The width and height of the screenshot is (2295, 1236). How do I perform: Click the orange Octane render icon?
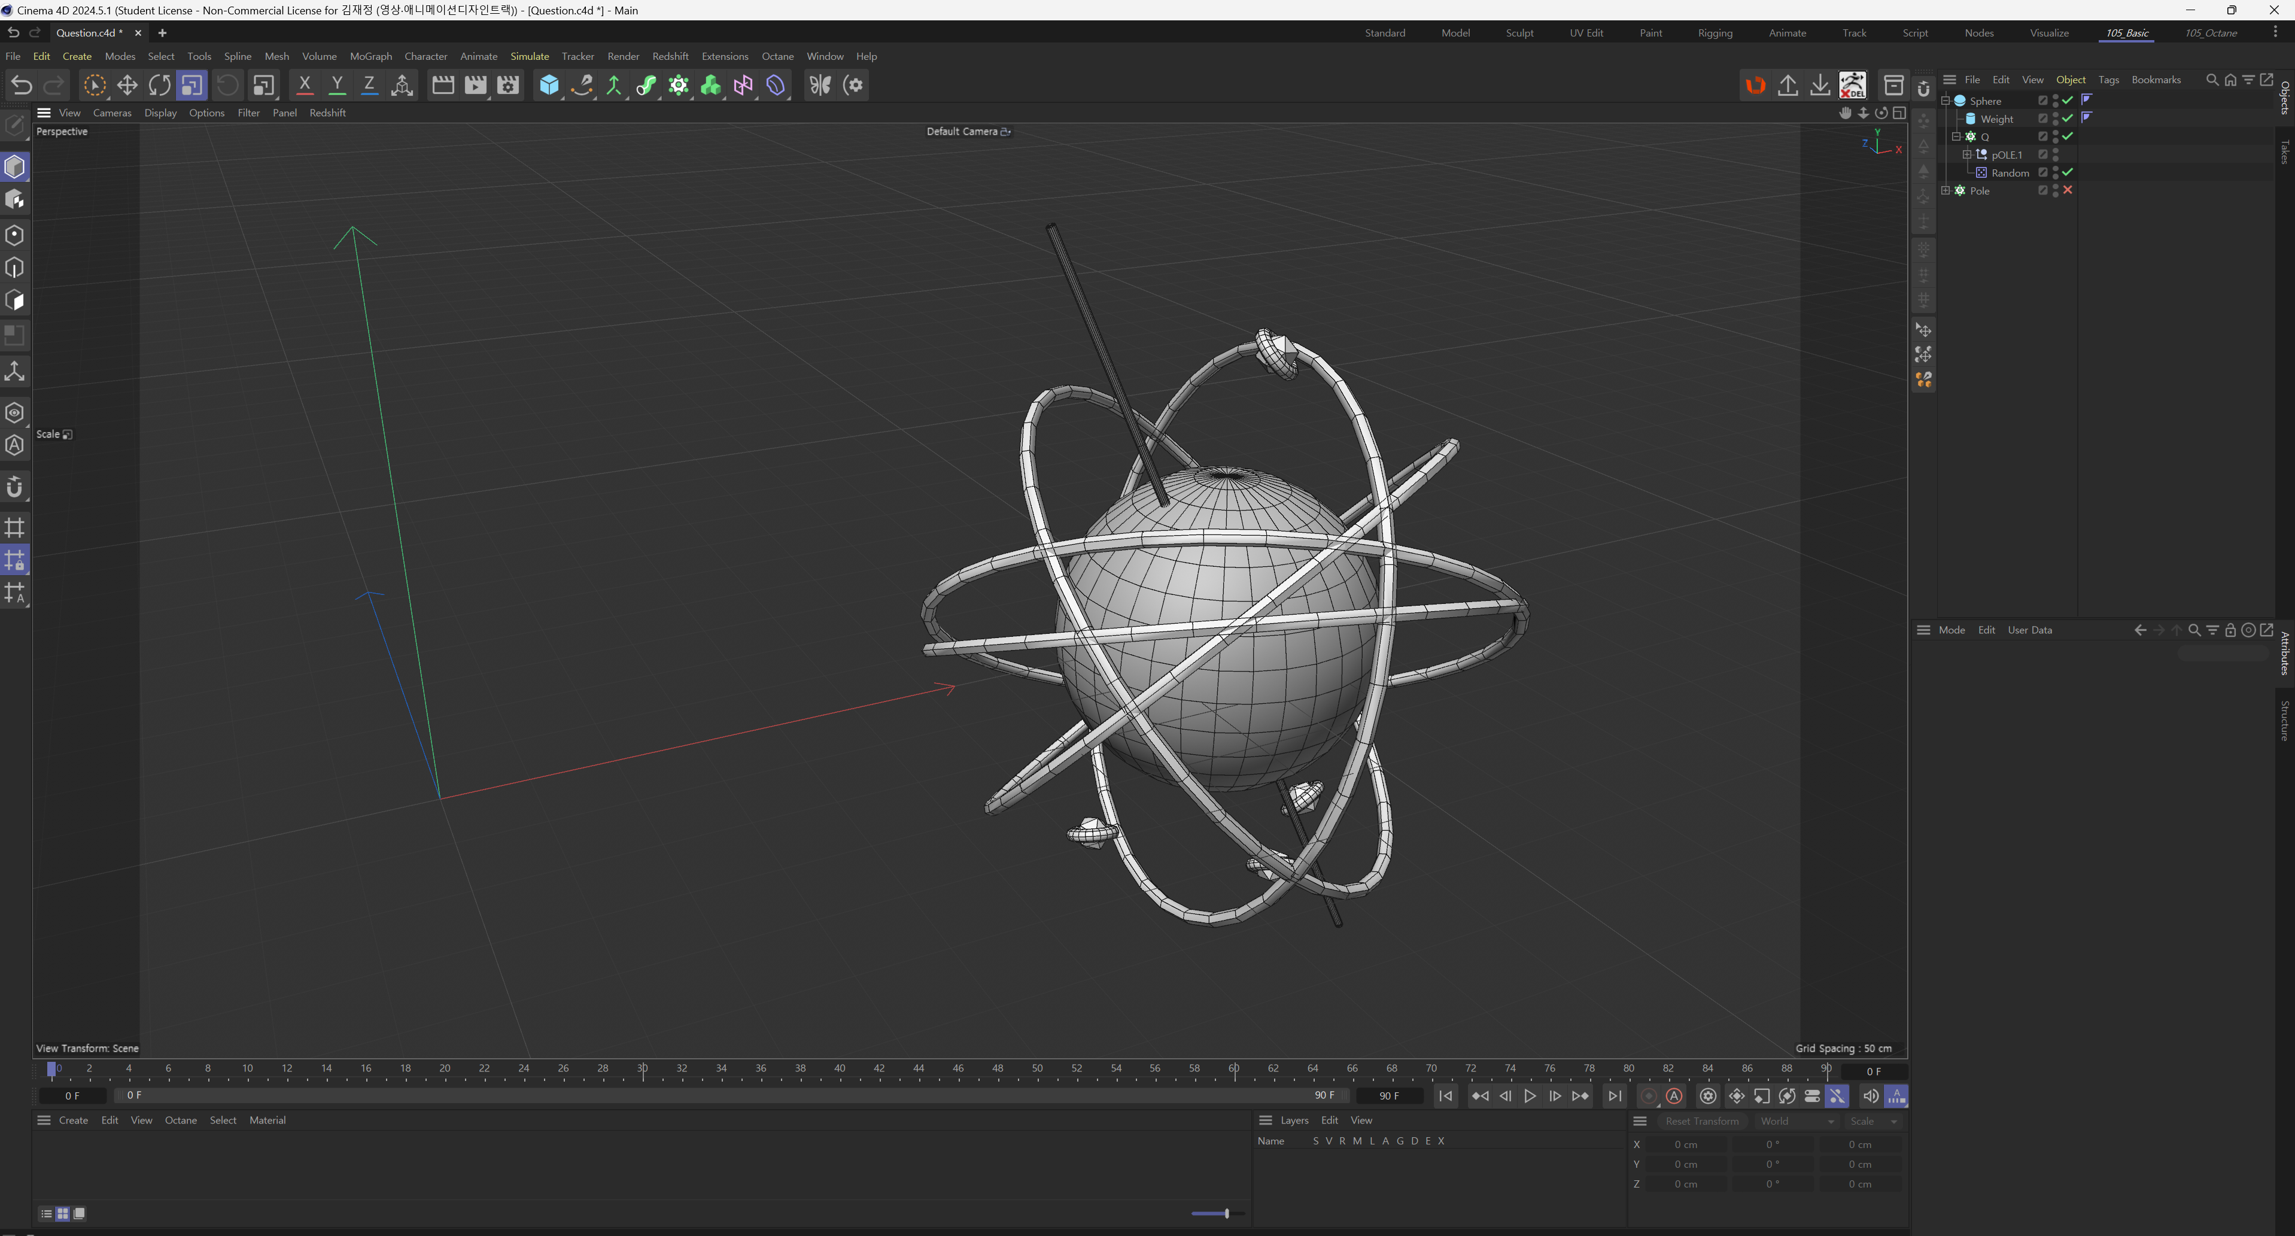(x=1755, y=86)
